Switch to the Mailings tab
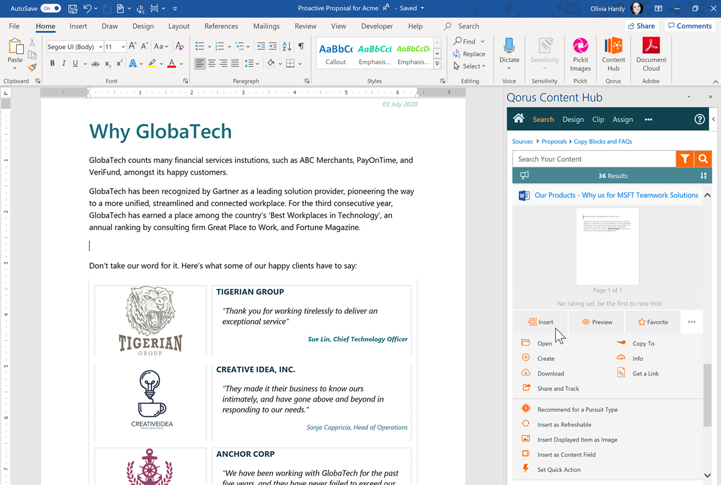Viewport: 721px width, 485px height. click(266, 26)
